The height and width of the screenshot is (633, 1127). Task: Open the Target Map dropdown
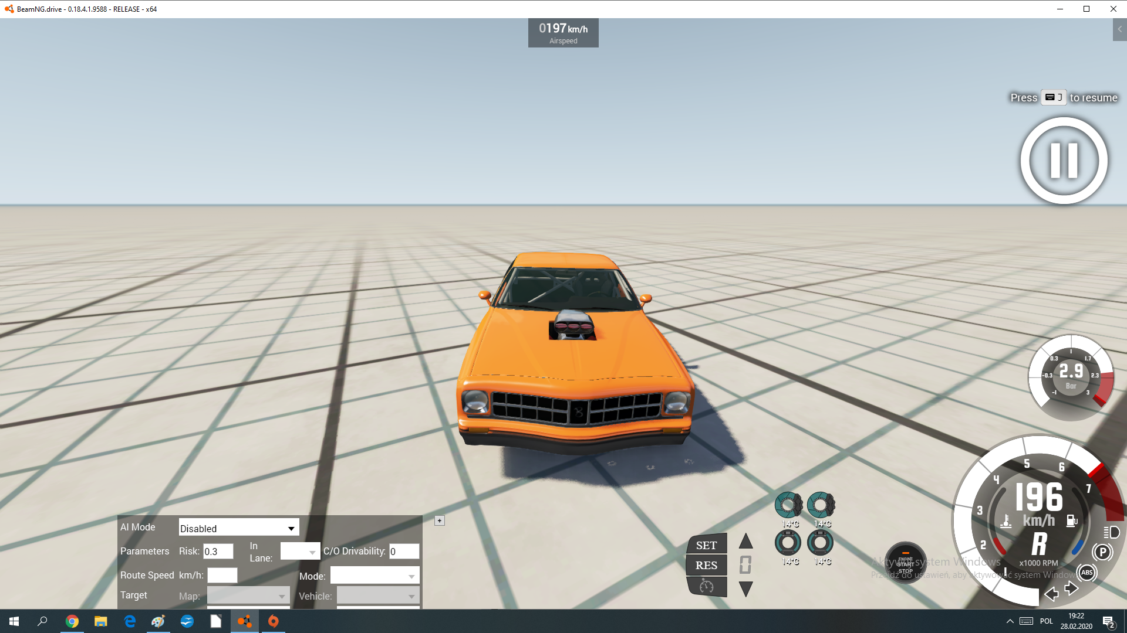click(x=248, y=595)
